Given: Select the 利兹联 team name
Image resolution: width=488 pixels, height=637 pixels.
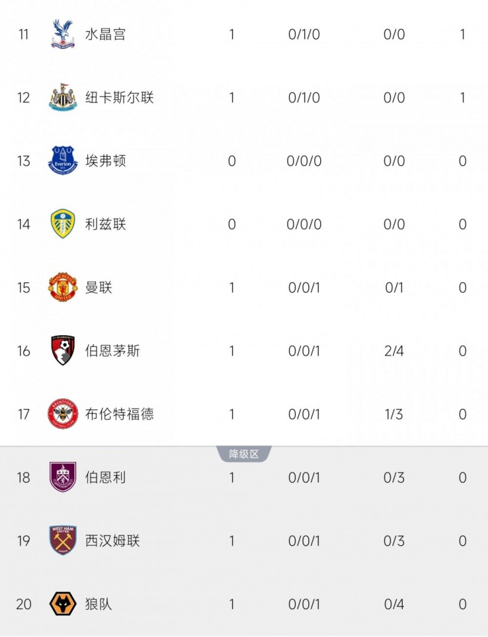Looking at the screenshot, I should [105, 224].
